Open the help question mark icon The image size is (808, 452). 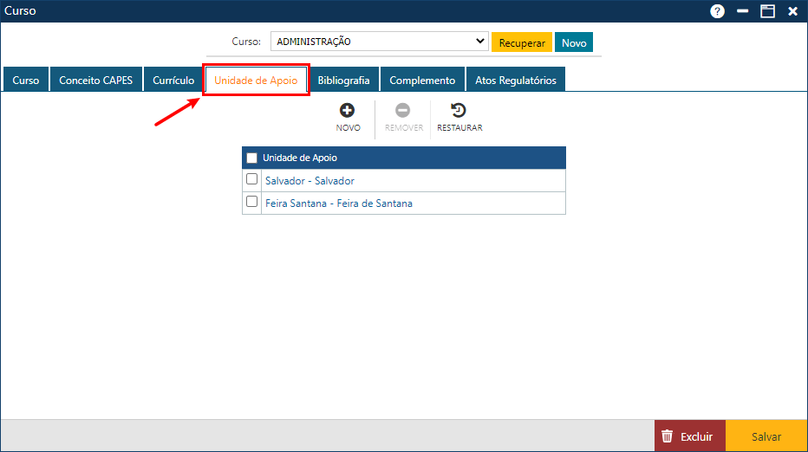tap(717, 11)
